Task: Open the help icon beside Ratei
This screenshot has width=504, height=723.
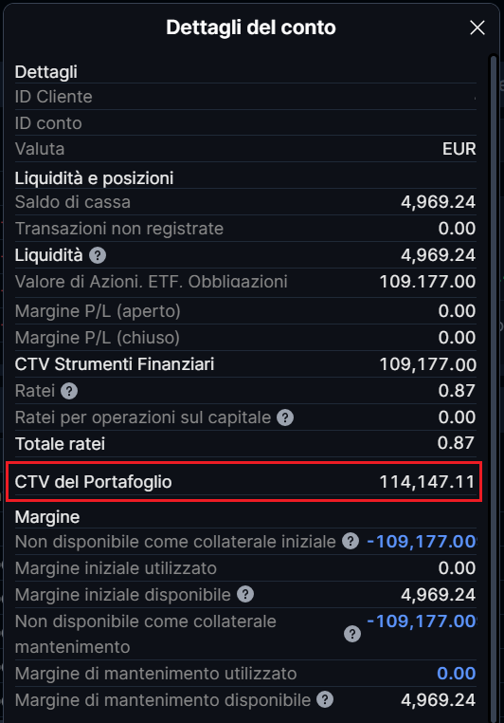Action: (69, 391)
